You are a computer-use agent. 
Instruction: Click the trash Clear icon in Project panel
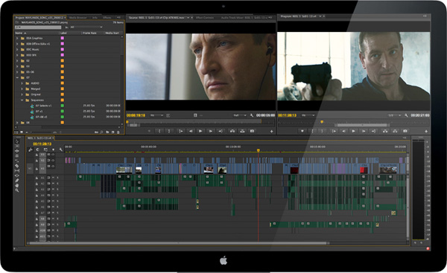[118, 132]
